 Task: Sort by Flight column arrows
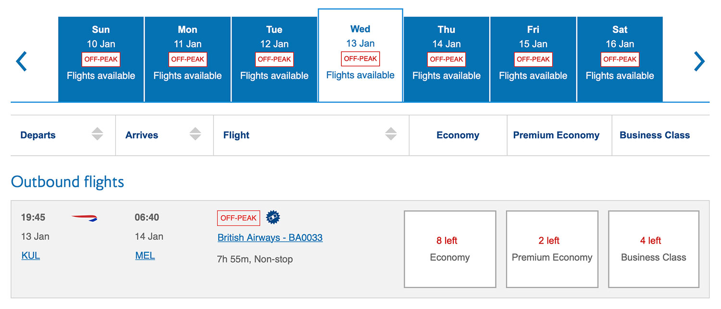coord(391,135)
